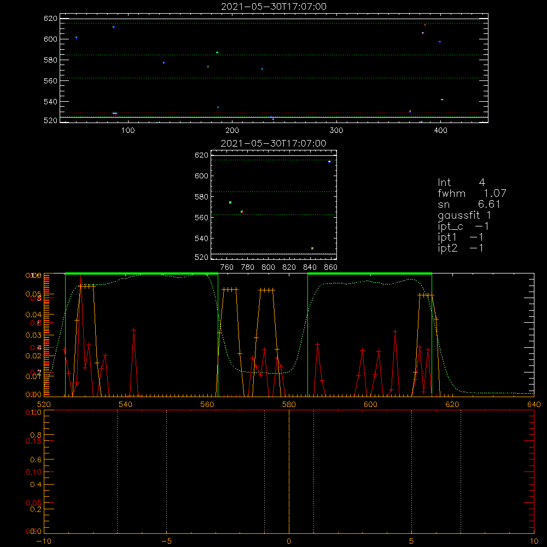The width and height of the screenshot is (547, 547).
Task: Click x-axis label 300 on top plot
Action: point(336,131)
